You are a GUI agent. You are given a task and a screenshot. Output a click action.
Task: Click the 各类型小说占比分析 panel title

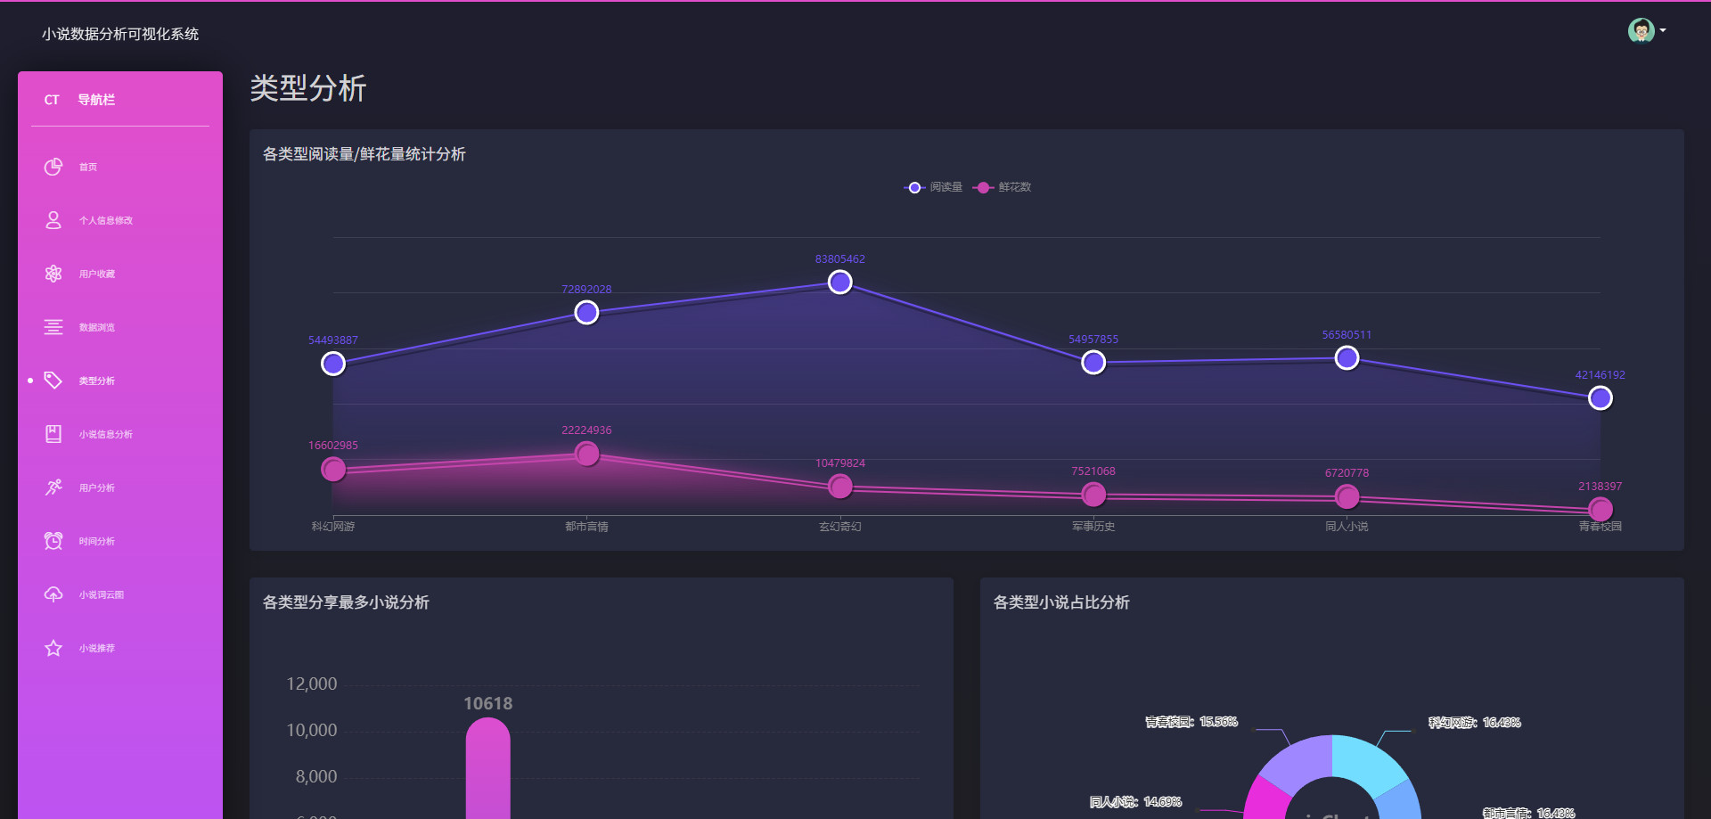coord(1061,602)
